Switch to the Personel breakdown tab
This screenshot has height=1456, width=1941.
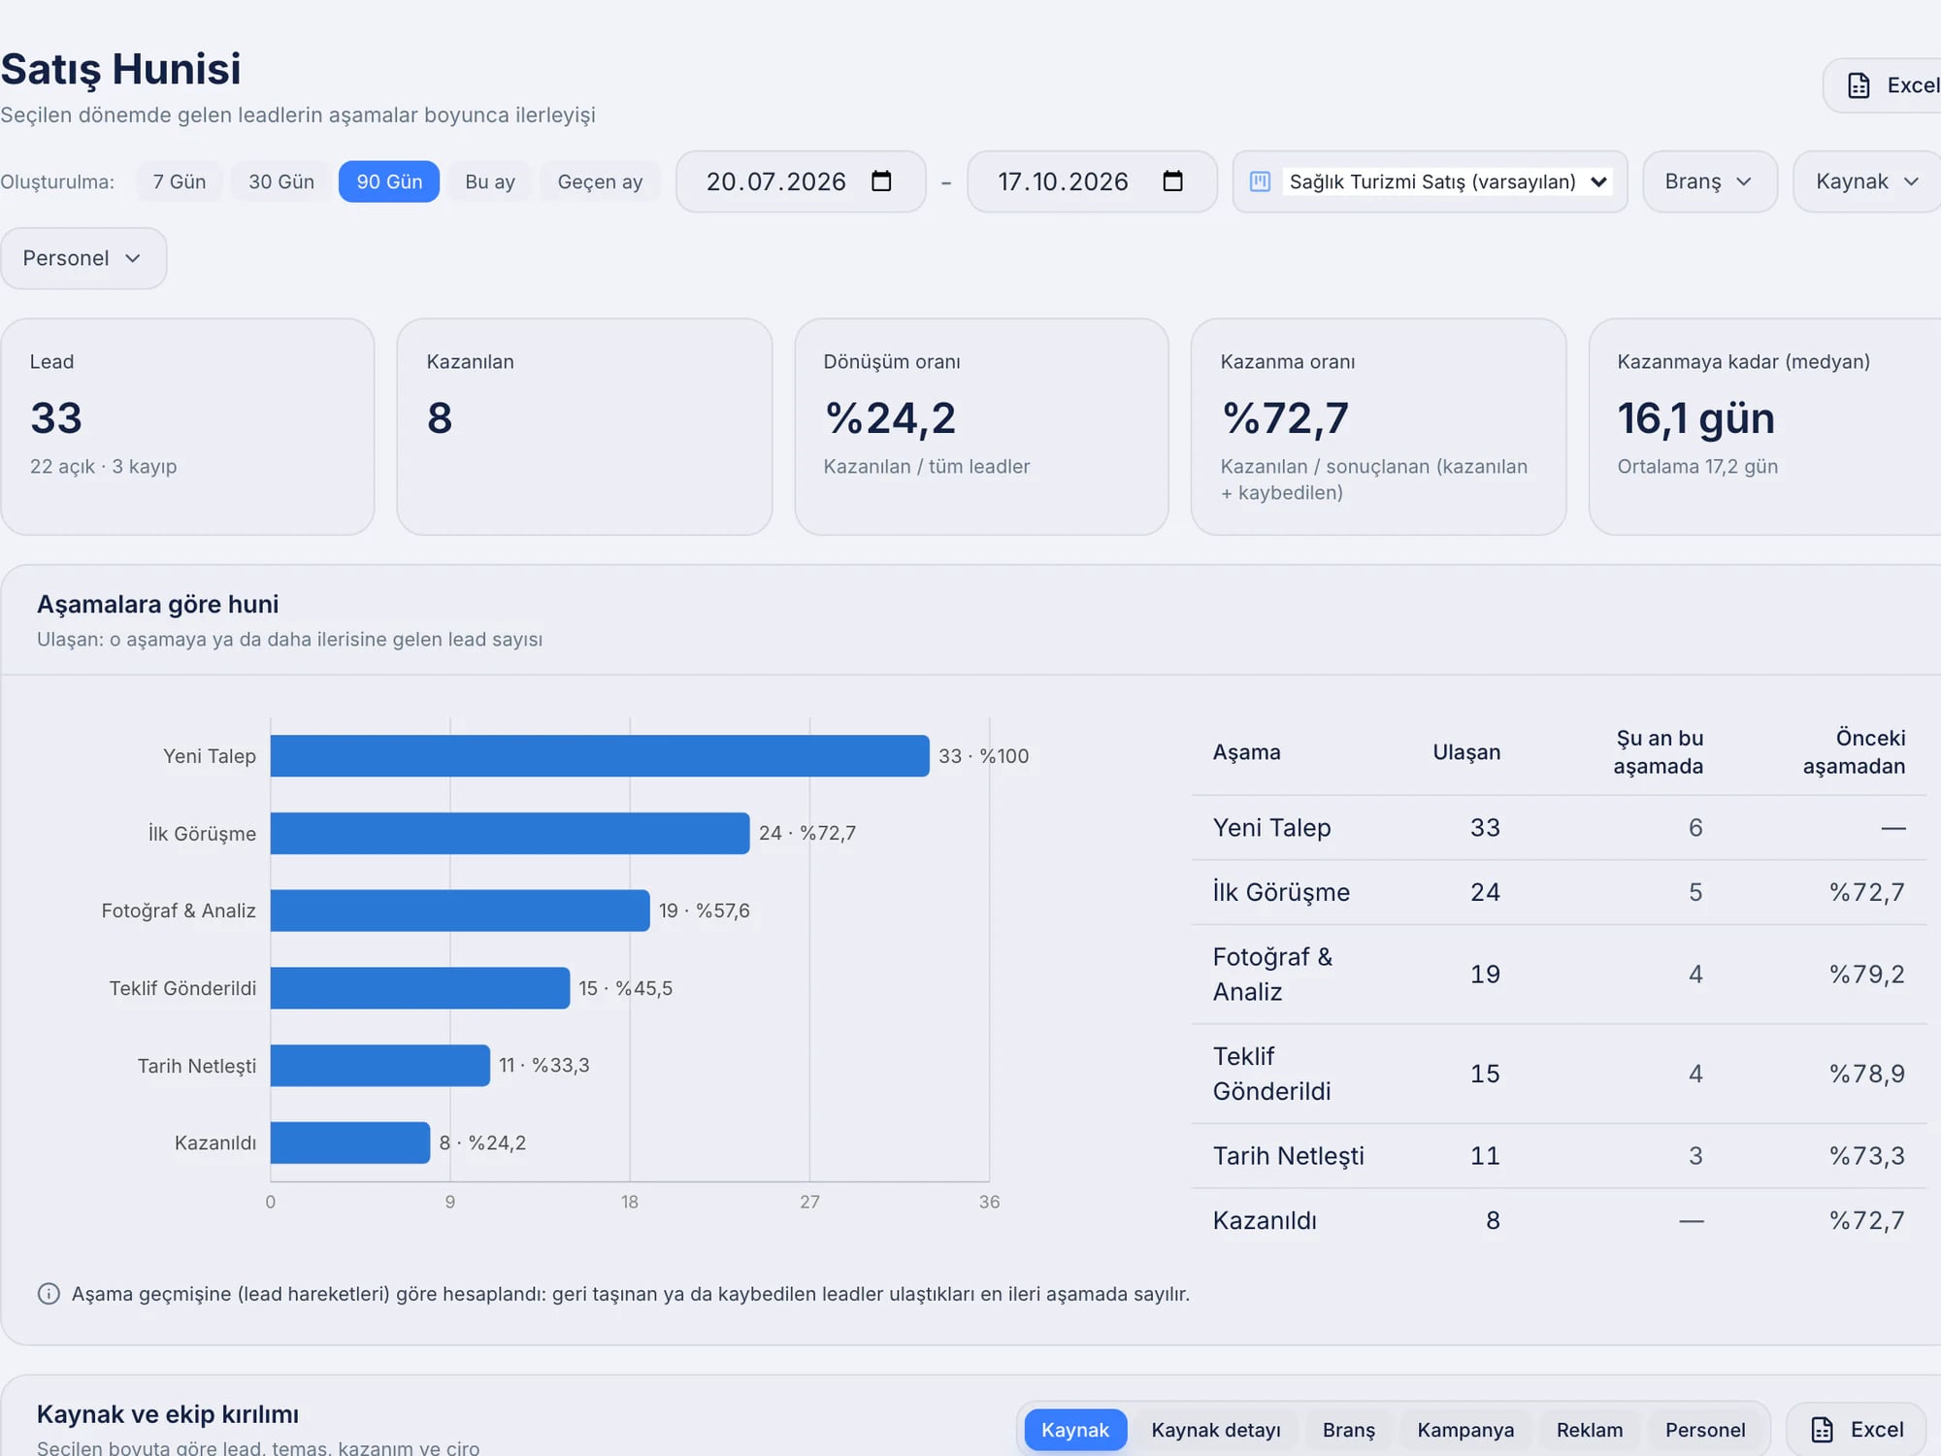(x=1705, y=1430)
